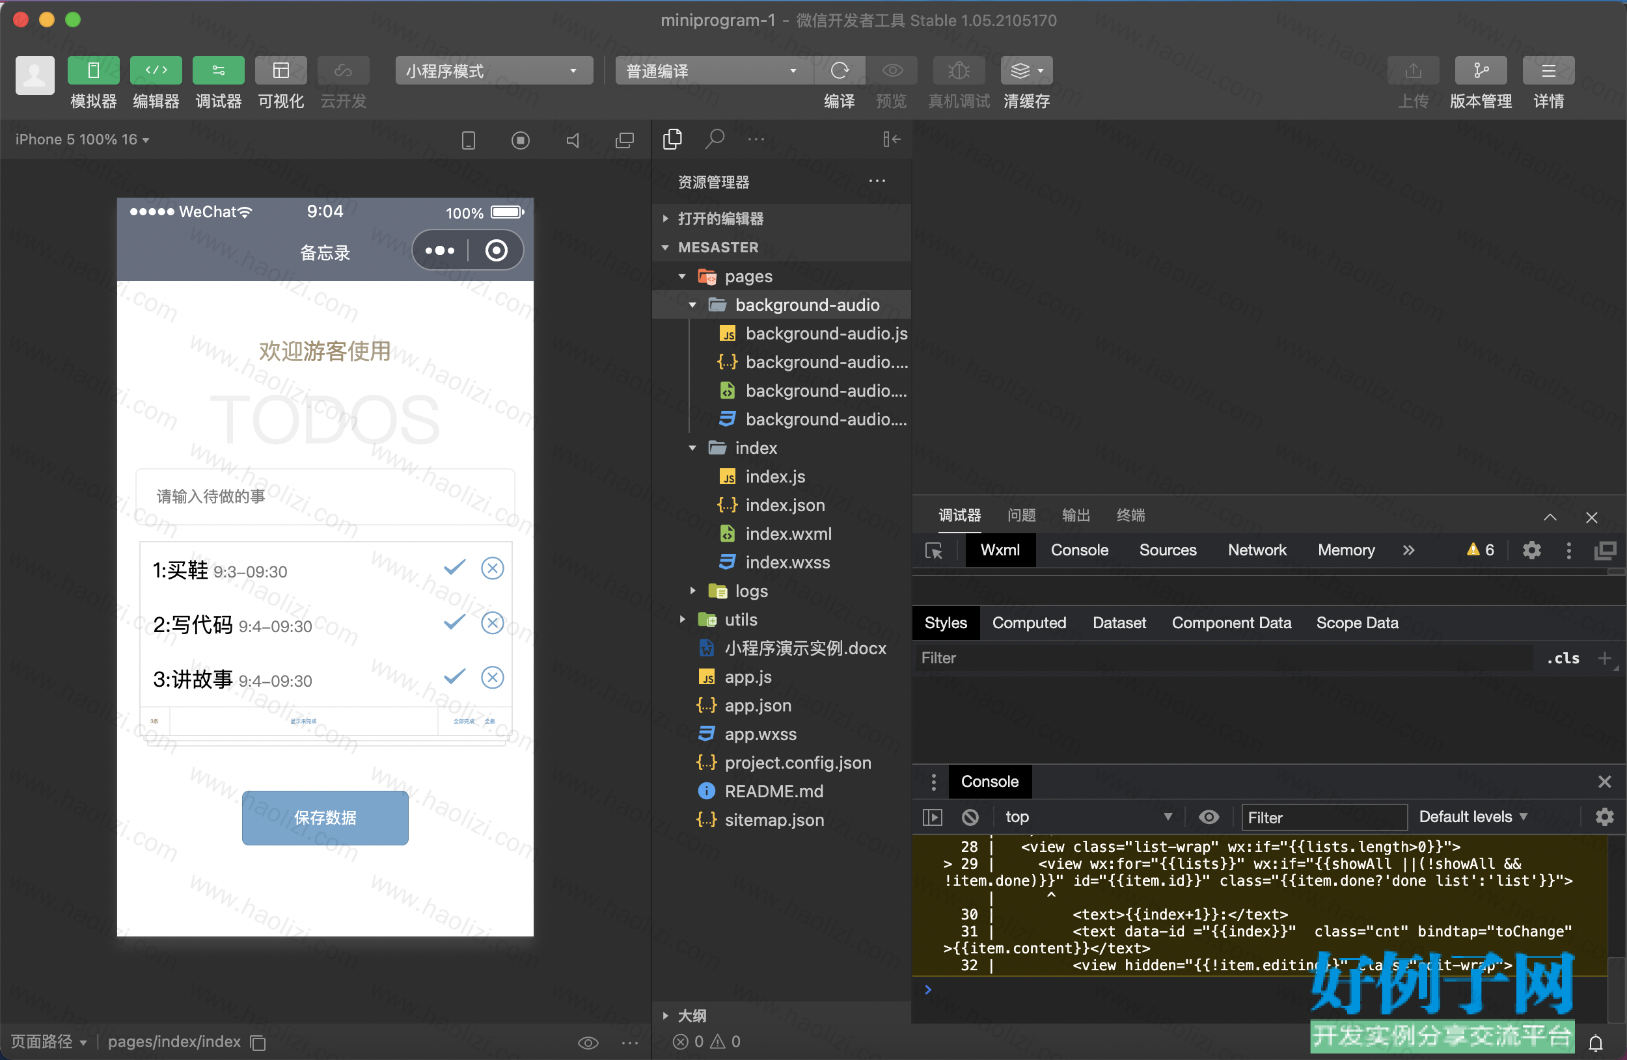Mark 买鞋 todo as done
Viewport: 1627px width, 1060px height.
tap(454, 568)
